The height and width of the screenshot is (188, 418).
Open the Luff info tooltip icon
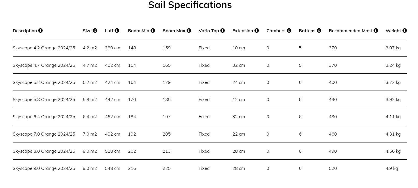[117, 31]
